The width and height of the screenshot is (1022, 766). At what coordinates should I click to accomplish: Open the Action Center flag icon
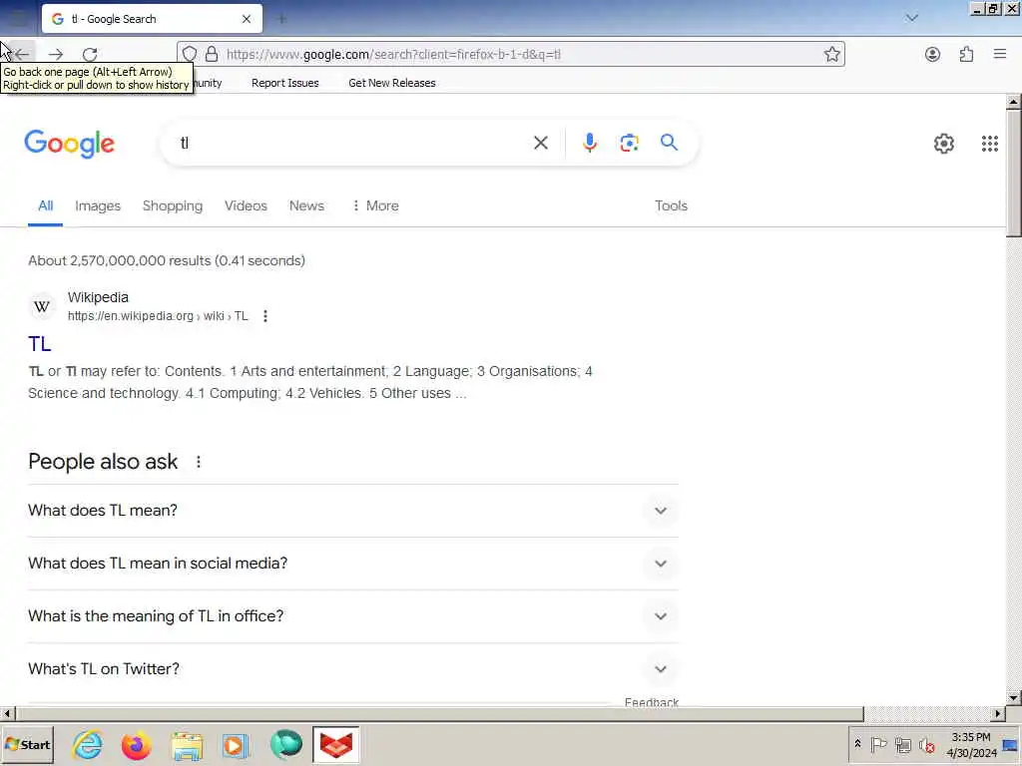click(x=878, y=744)
